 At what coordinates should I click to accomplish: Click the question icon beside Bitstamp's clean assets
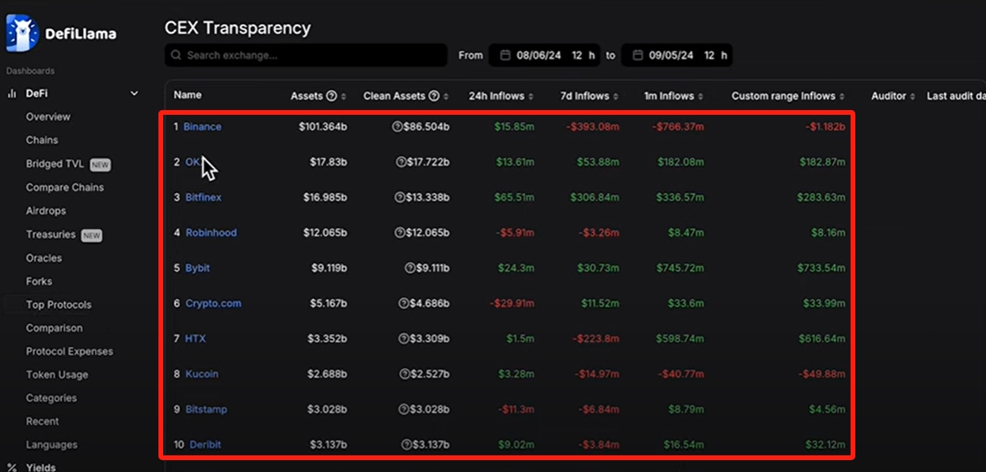click(403, 409)
